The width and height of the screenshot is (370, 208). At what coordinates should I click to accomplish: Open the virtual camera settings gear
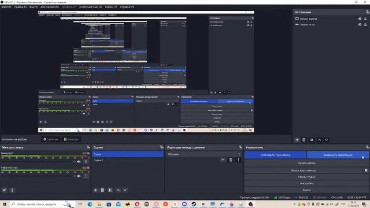366,170
